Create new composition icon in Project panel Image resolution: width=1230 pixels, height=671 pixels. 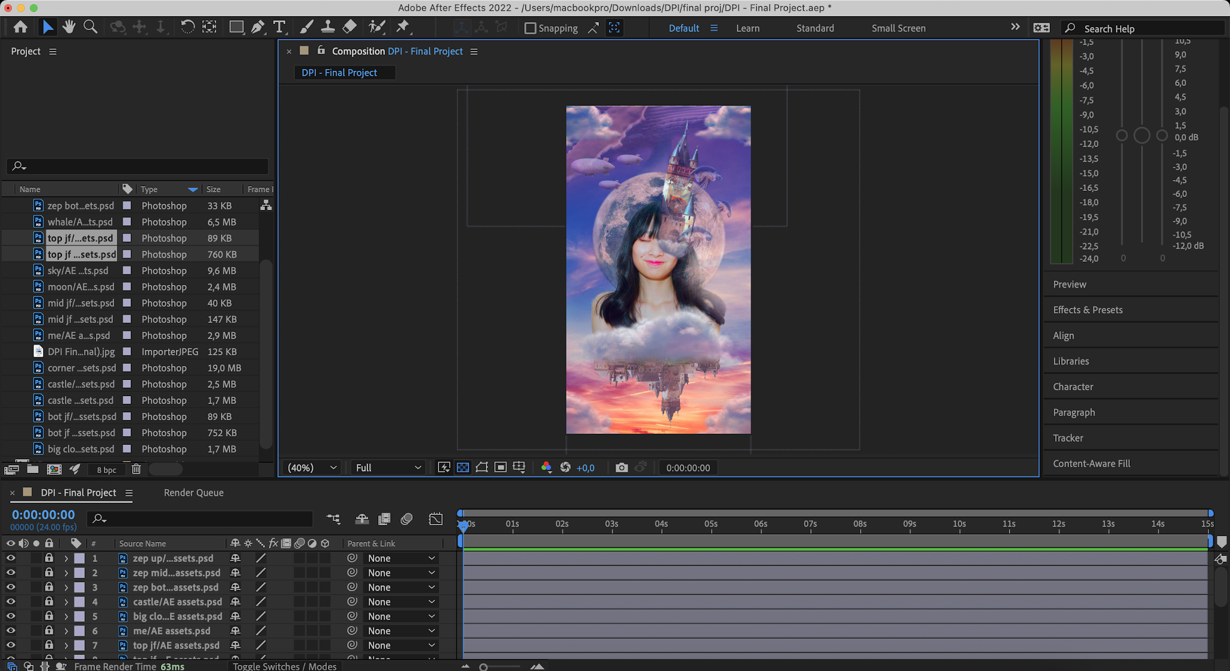pyautogui.click(x=54, y=469)
